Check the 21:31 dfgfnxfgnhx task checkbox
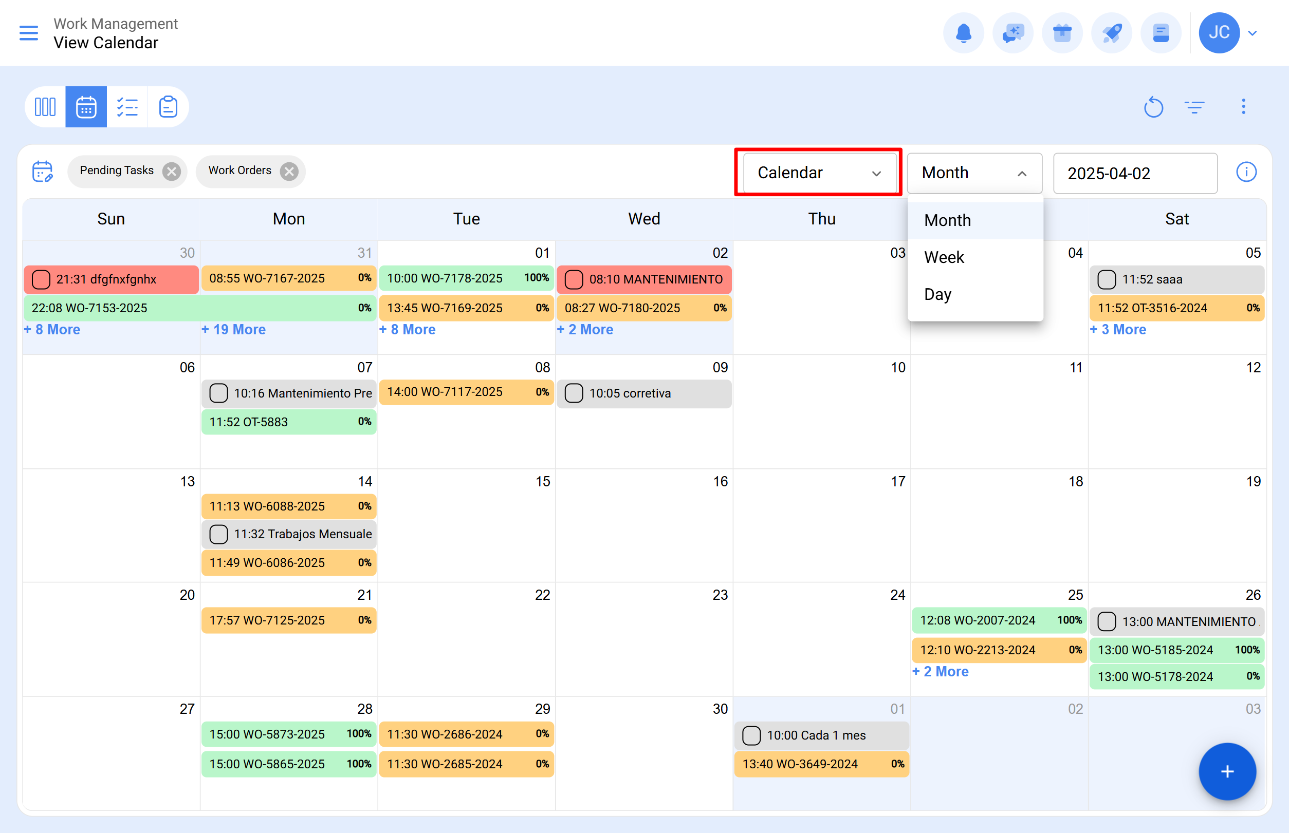The width and height of the screenshot is (1289, 833). point(41,280)
